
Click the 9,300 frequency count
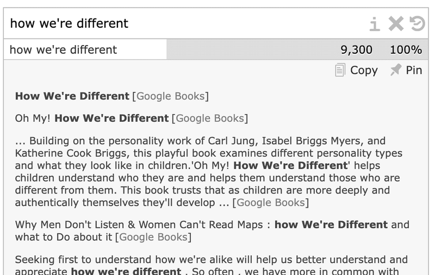tap(356, 50)
